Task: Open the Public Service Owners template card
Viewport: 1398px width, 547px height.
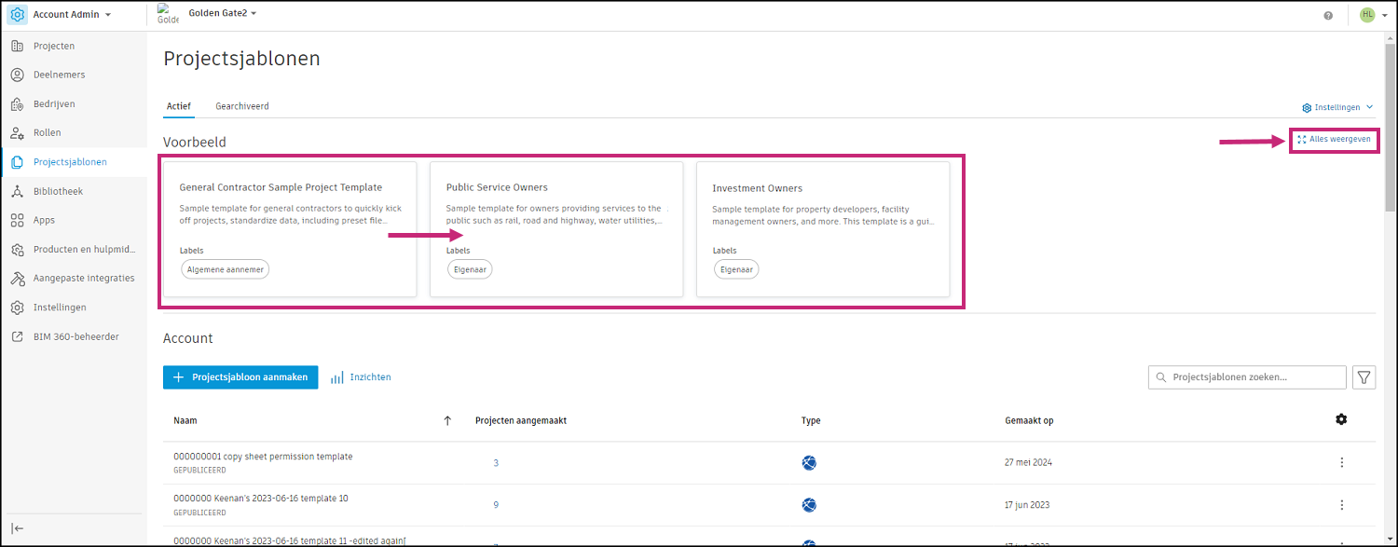Action: [x=555, y=228]
